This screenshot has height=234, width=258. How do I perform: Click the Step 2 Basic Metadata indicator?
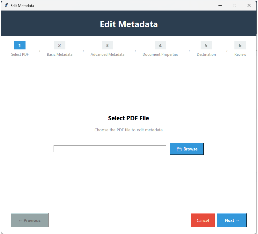(59, 45)
